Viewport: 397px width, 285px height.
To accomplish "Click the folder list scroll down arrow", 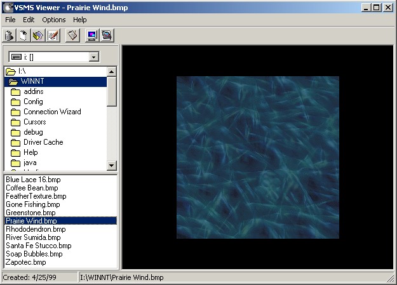I will point(112,166).
